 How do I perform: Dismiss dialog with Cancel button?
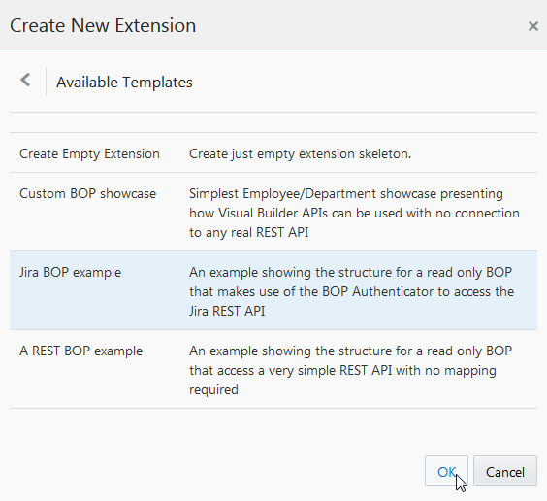(504, 471)
